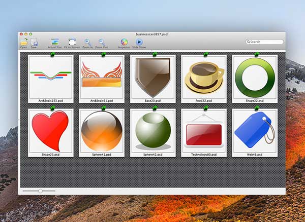Click the green pin above Food22.psd
Image resolution: width=305 pixels, height=222 pixels.
coord(206,54)
